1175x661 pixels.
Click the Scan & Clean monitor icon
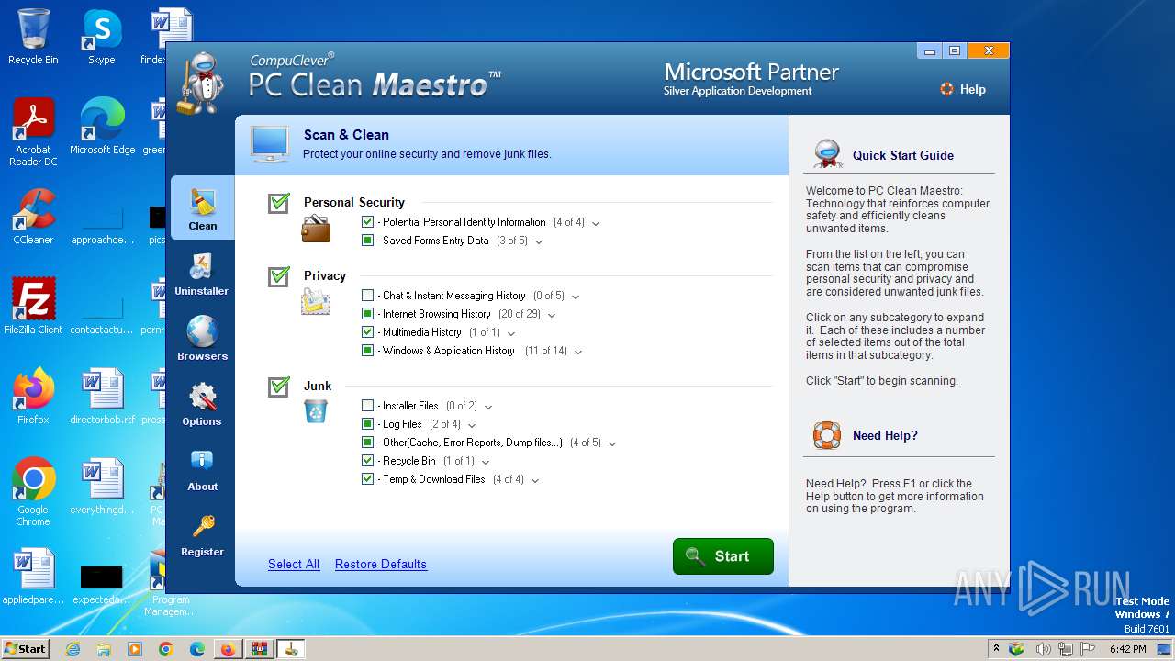click(x=271, y=144)
